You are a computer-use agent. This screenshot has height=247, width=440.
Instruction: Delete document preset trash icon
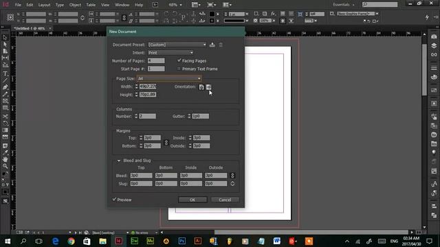221,45
